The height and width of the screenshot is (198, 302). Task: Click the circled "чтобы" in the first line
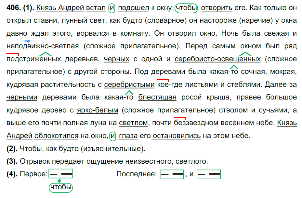click(186, 7)
